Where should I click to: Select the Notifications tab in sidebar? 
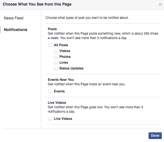[x=15, y=30]
